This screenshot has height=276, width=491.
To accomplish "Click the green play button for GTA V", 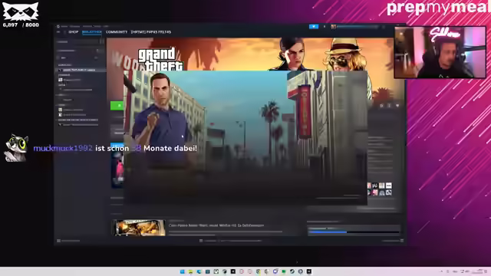I will click(117, 106).
